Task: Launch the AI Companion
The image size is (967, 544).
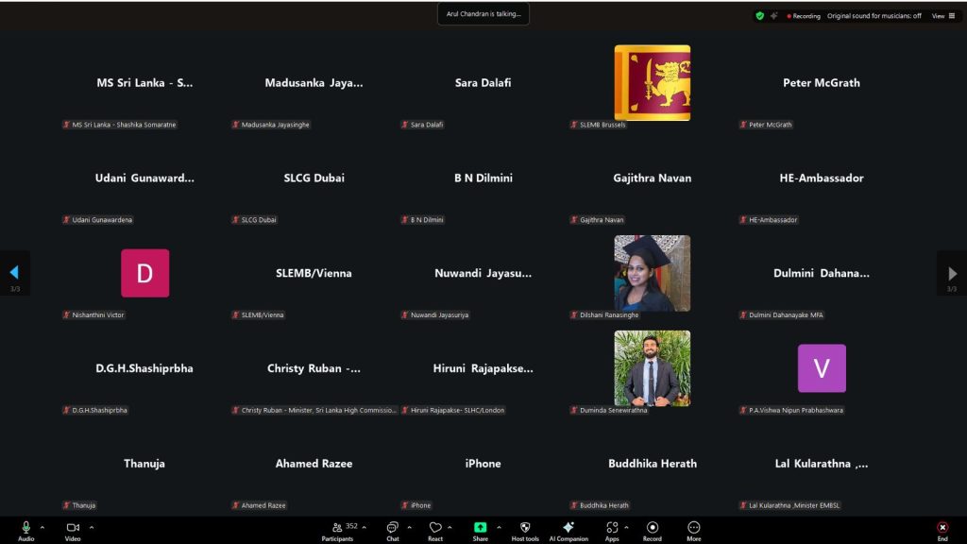Action: pyautogui.click(x=568, y=528)
